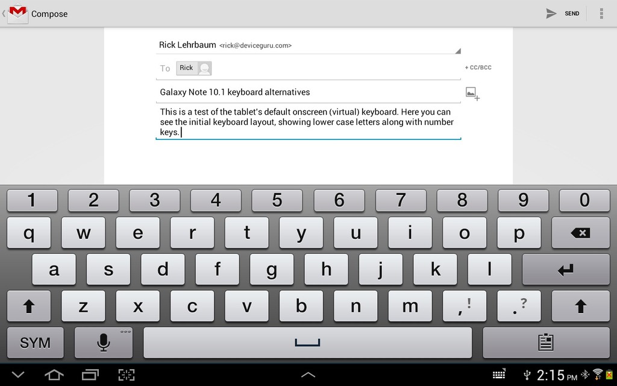Select the Rick recipient chip

193,68
